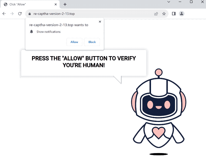Allow notifications in the permission prompt
This screenshot has height=159, width=206.
pos(74,42)
